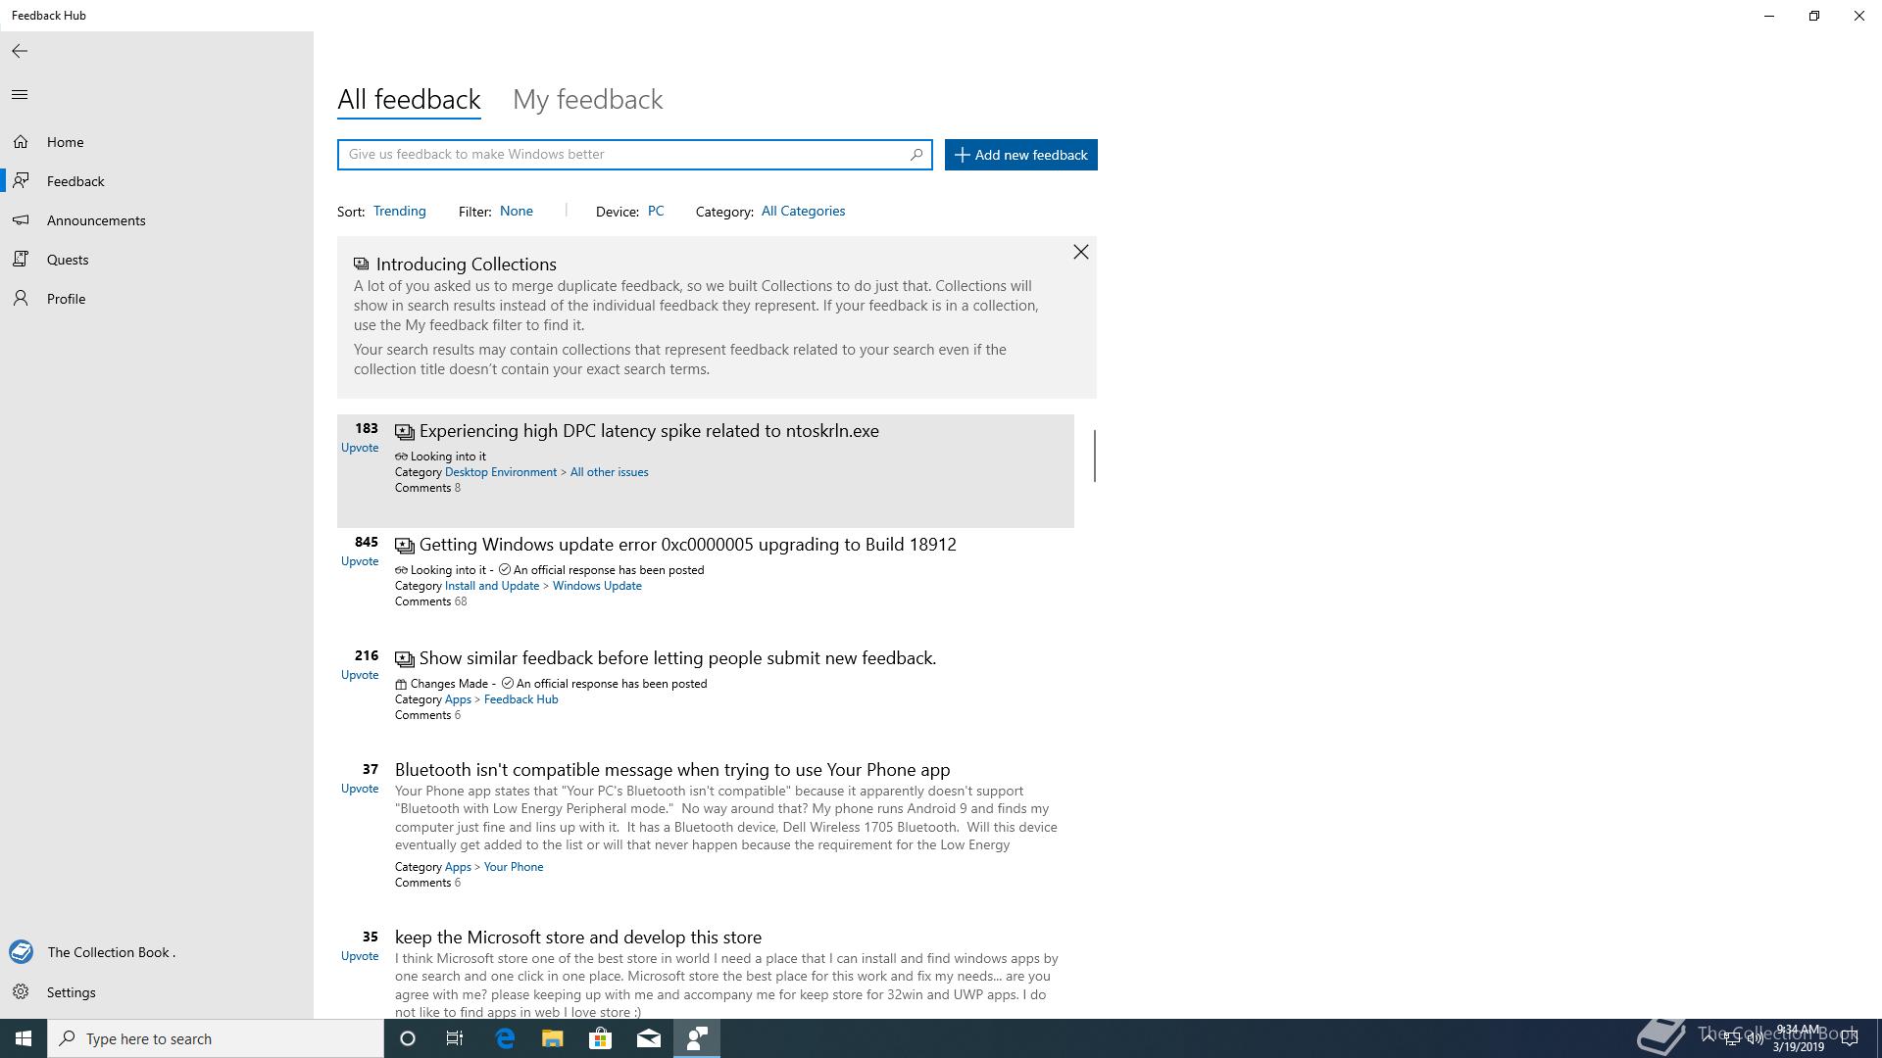Click the search magnifier icon
Viewport: 1882px width, 1058px height.
(916, 155)
